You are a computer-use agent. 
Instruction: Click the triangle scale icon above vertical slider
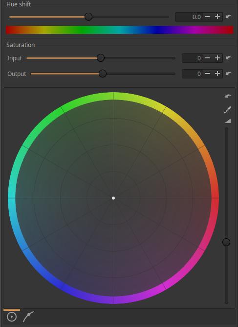[228, 121]
